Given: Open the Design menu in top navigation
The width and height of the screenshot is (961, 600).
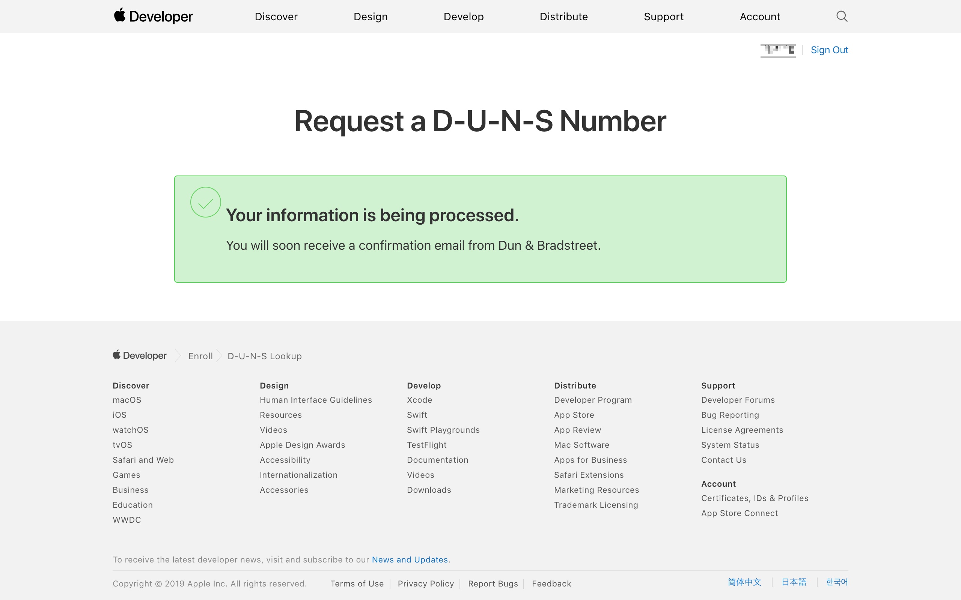Looking at the screenshot, I should tap(371, 16).
